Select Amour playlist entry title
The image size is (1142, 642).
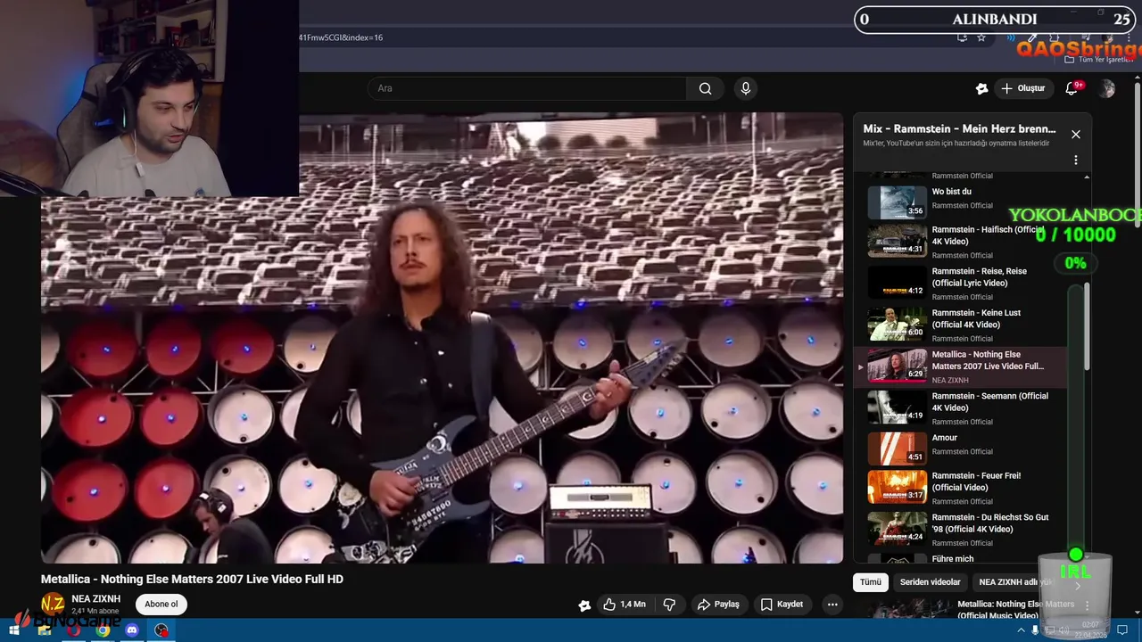(x=945, y=438)
